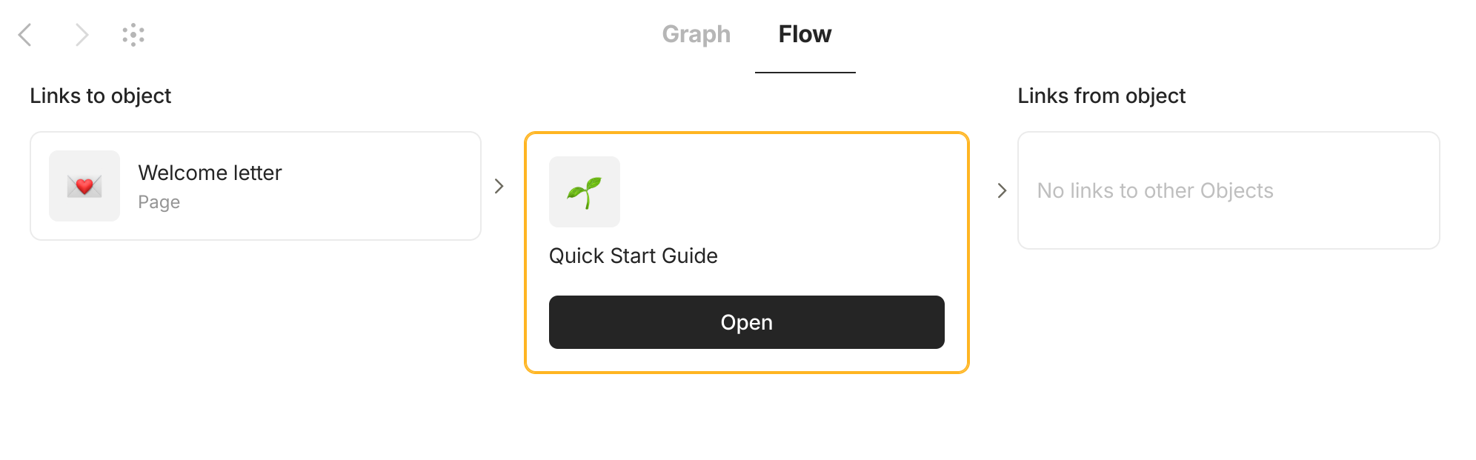
Task: Click the Welcome letter envelope icon
Action: pos(84,186)
